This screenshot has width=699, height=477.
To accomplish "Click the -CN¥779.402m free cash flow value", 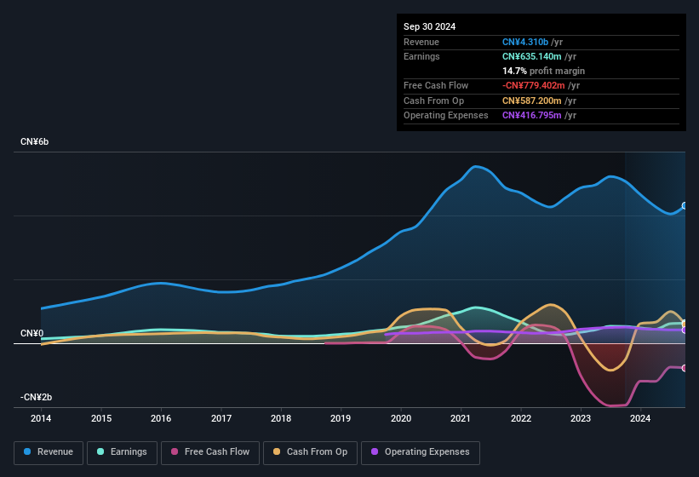I will (x=534, y=85).
